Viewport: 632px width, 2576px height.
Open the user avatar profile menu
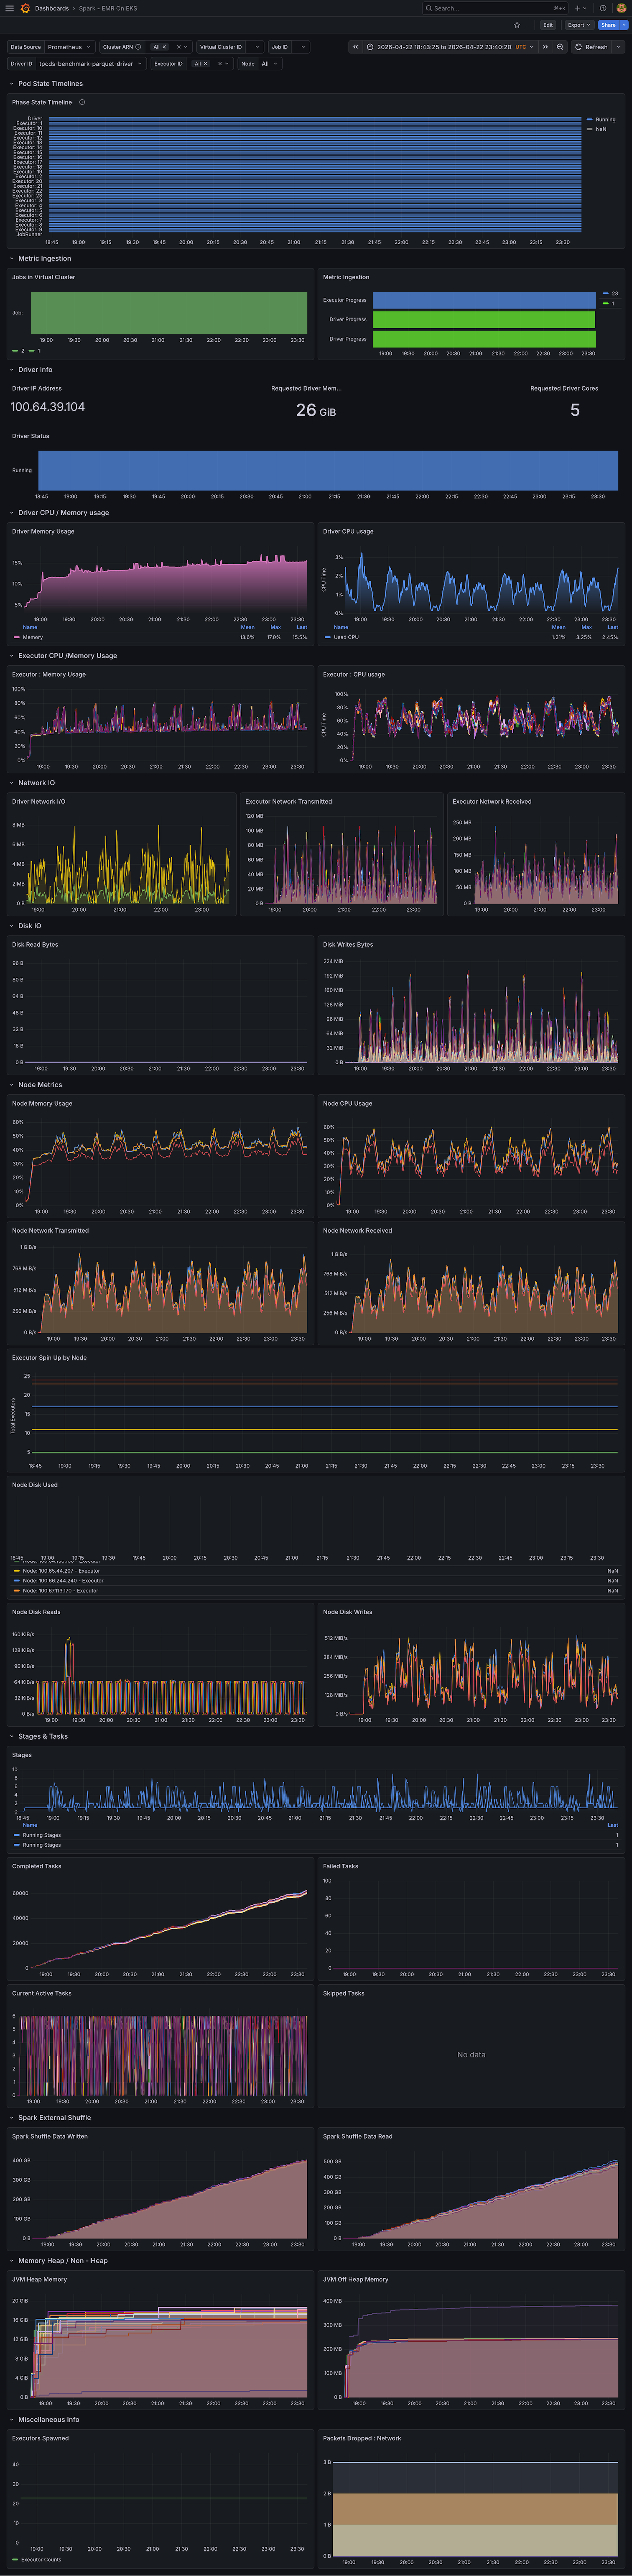point(621,8)
